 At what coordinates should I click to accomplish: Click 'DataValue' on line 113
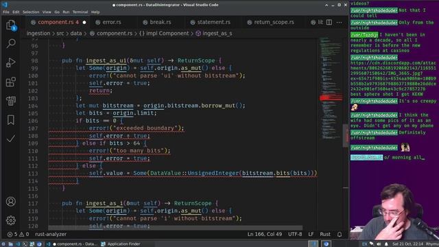pos(165,174)
